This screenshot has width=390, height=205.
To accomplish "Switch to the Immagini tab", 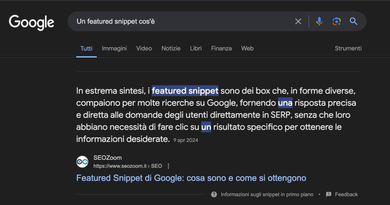I will [114, 48].
